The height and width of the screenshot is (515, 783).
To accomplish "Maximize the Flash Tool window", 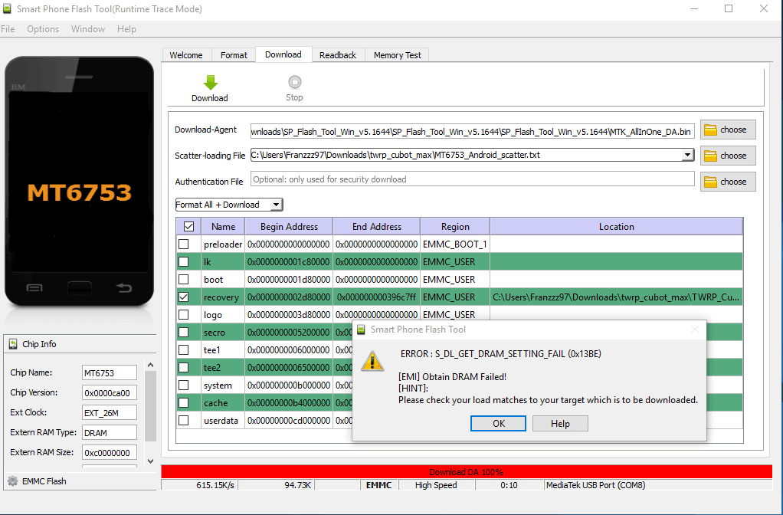I will 729,9.
